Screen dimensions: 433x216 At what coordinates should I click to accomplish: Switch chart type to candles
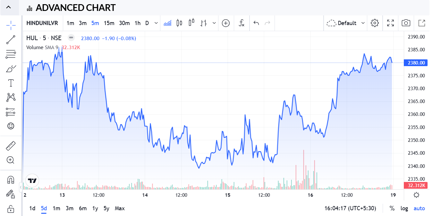click(179, 23)
